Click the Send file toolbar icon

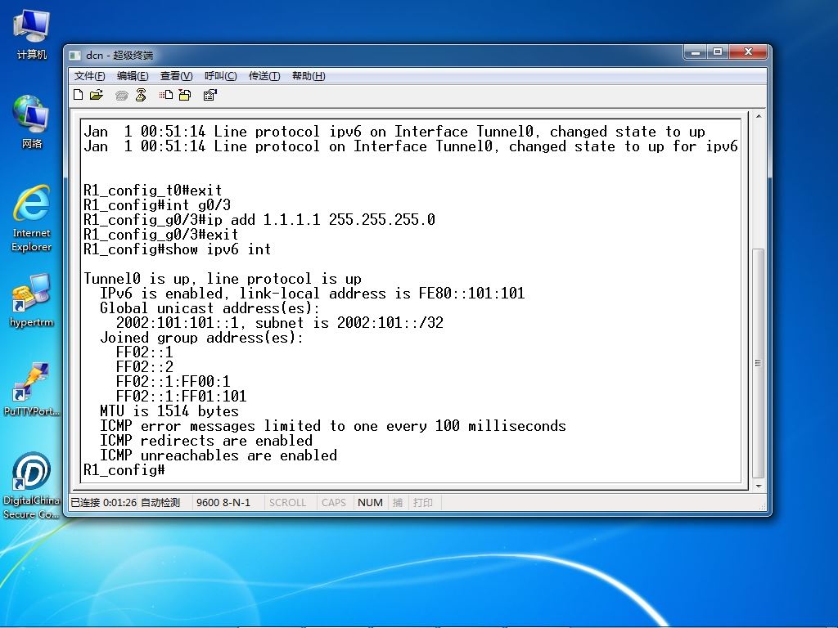165,95
